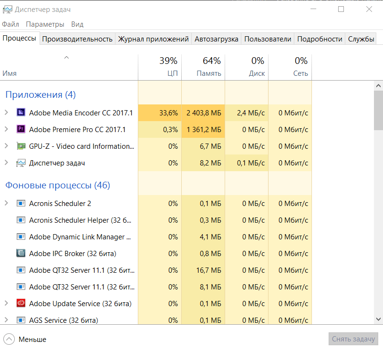Click the Task Manager title bar icon
Viewport: 383px width, 350px height.
coord(7,10)
